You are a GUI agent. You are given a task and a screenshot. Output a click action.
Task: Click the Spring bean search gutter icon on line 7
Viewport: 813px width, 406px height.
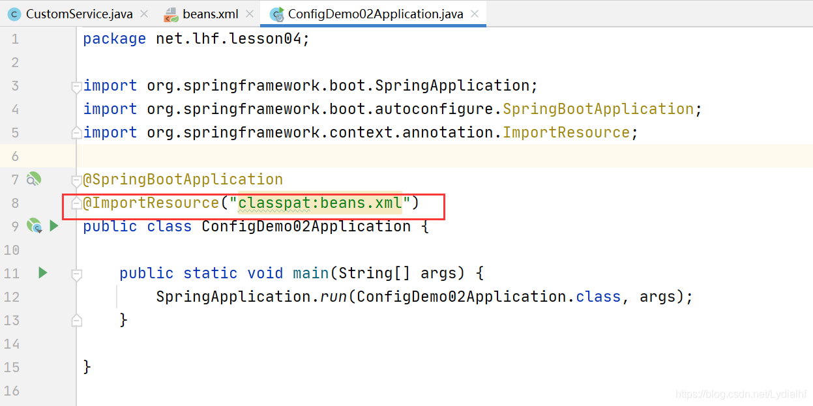point(33,179)
